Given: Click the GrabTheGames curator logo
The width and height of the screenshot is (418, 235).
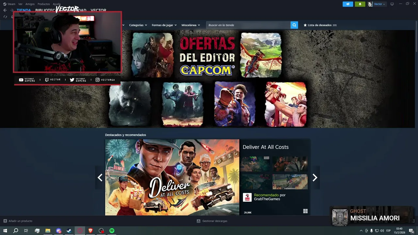Looking at the screenshot, I should (x=247, y=197).
